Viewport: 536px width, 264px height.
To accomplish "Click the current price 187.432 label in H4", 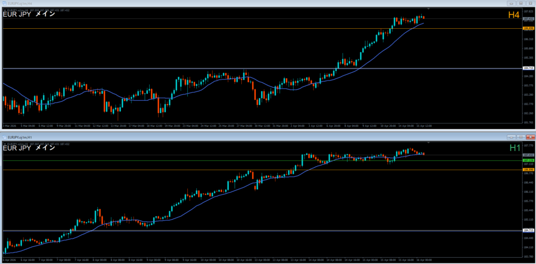I will (x=528, y=19).
